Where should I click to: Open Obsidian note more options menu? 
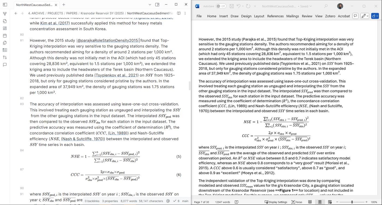(185, 13)
